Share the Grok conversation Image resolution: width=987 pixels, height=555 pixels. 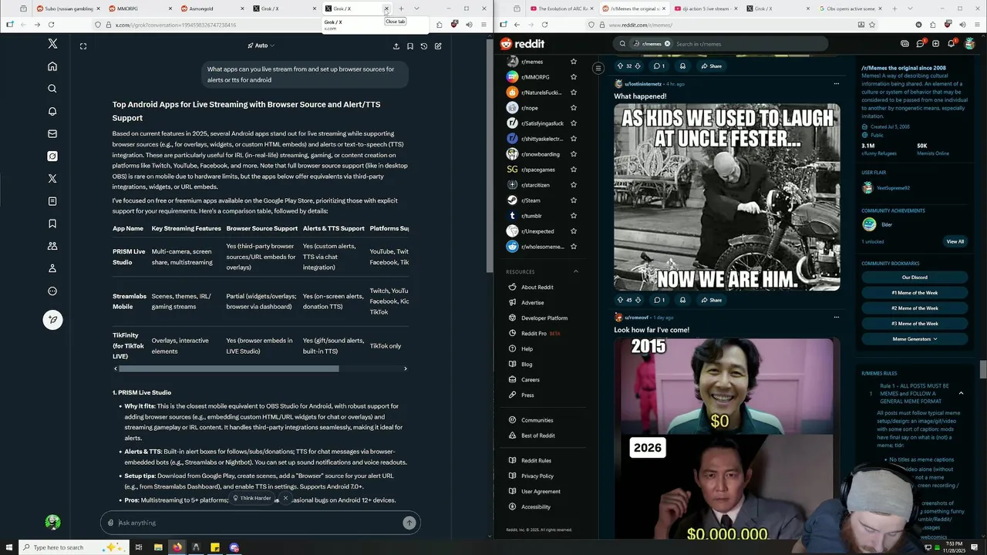tap(396, 46)
